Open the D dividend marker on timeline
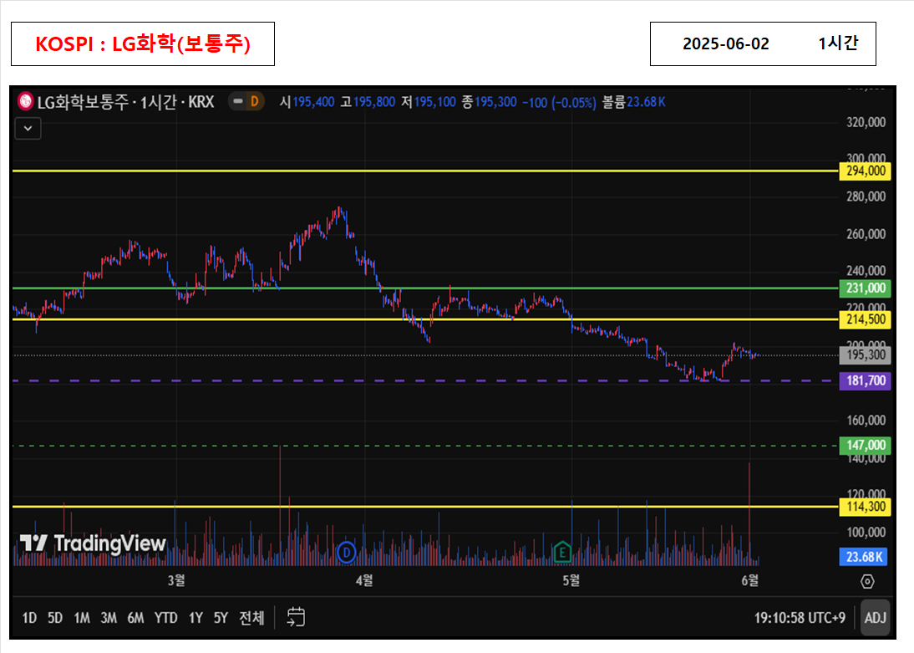Image resolution: width=914 pixels, height=653 pixels. pyautogui.click(x=346, y=552)
